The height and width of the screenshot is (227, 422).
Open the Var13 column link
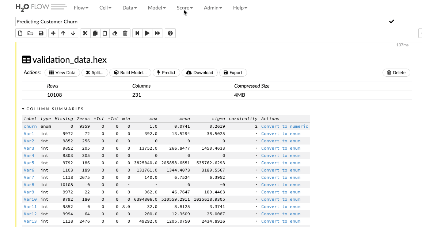[x=30, y=221]
